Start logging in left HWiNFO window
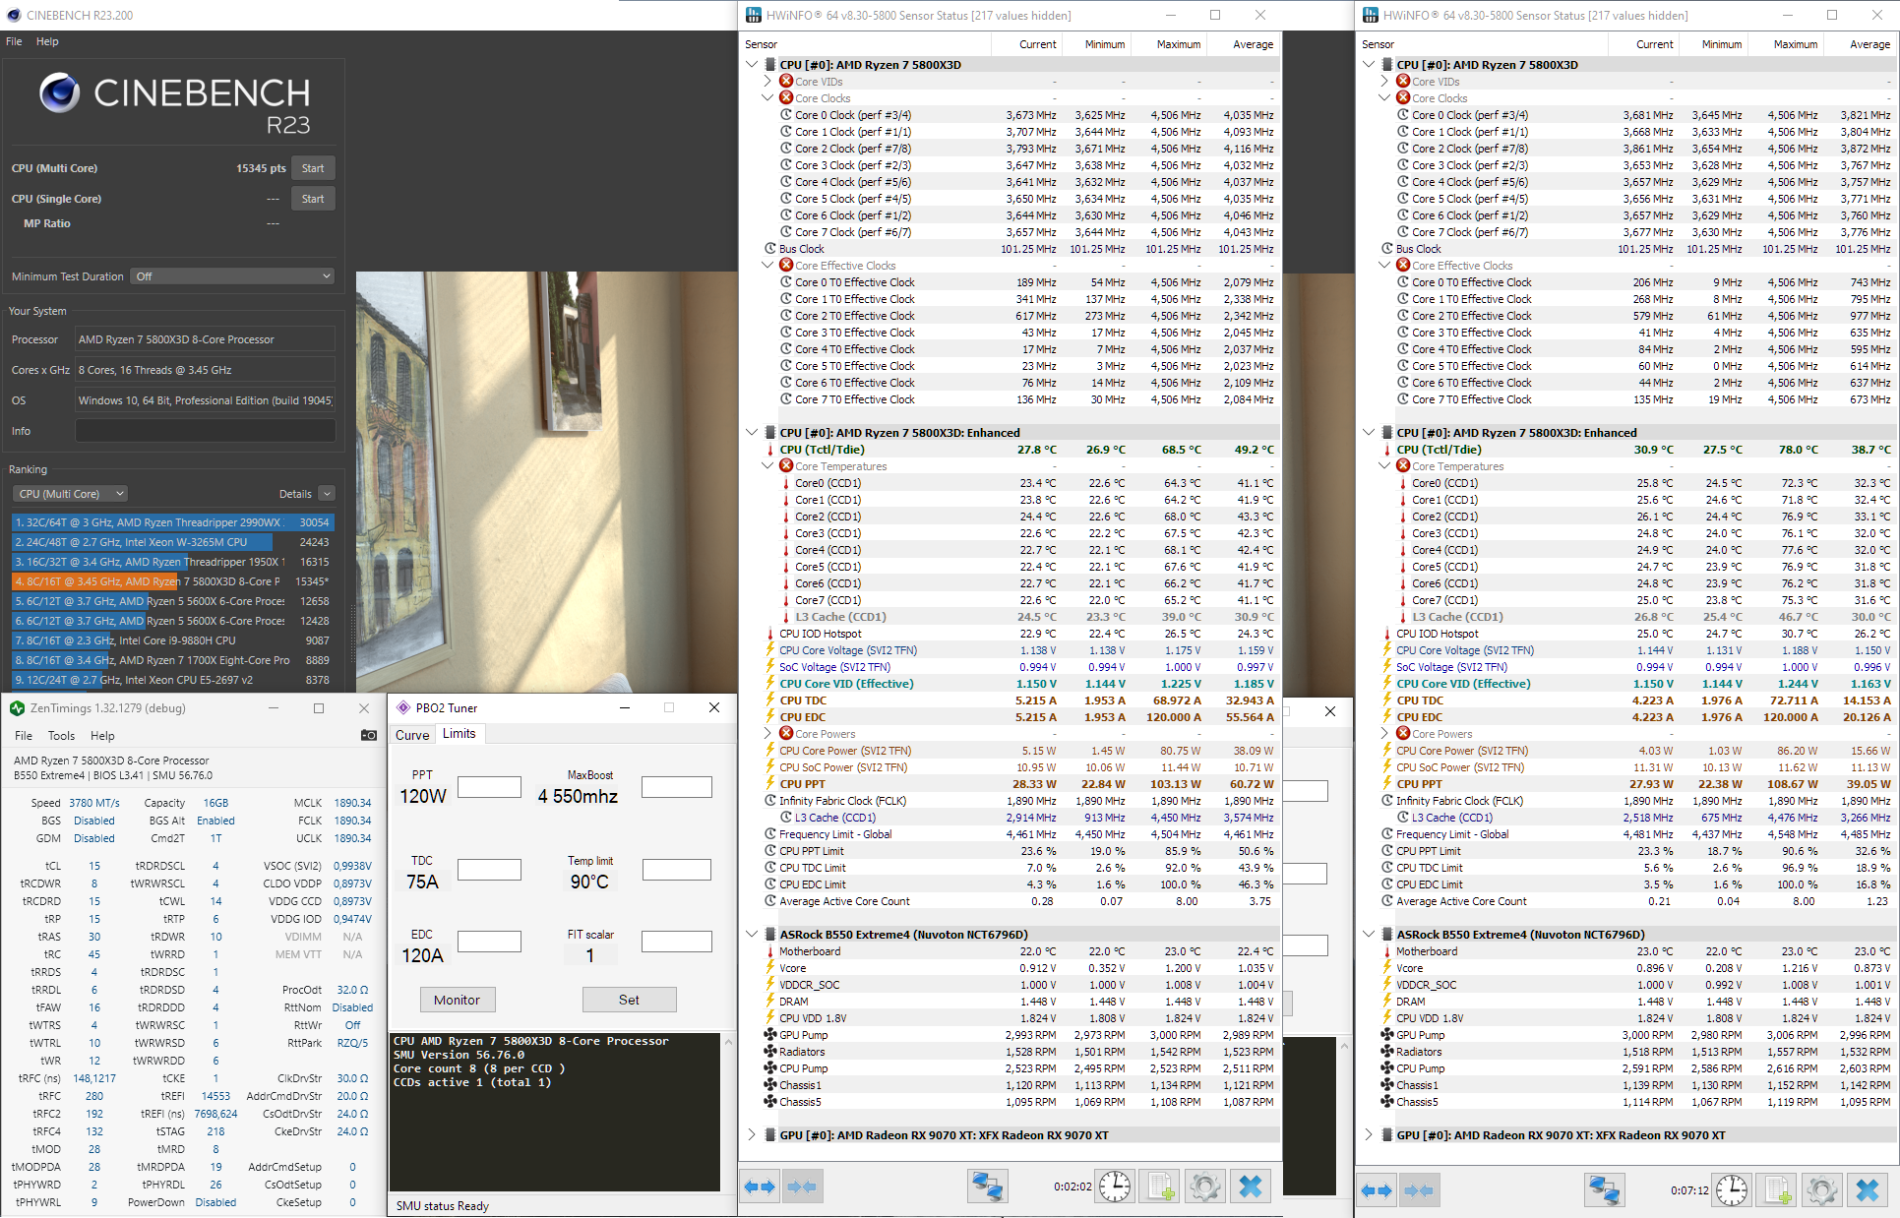The height and width of the screenshot is (1218, 1900). pyautogui.click(x=1160, y=1188)
